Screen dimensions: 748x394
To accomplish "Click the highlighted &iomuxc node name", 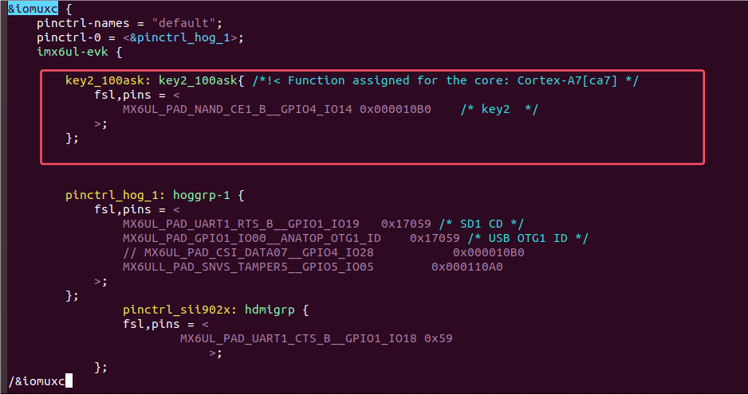I will point(33,9).
